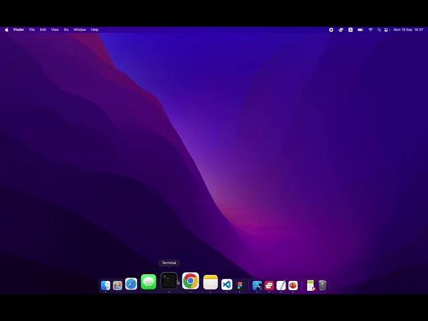Open the input source menu icon
This screenshot has height=321, width=428.
coord(350,29)
